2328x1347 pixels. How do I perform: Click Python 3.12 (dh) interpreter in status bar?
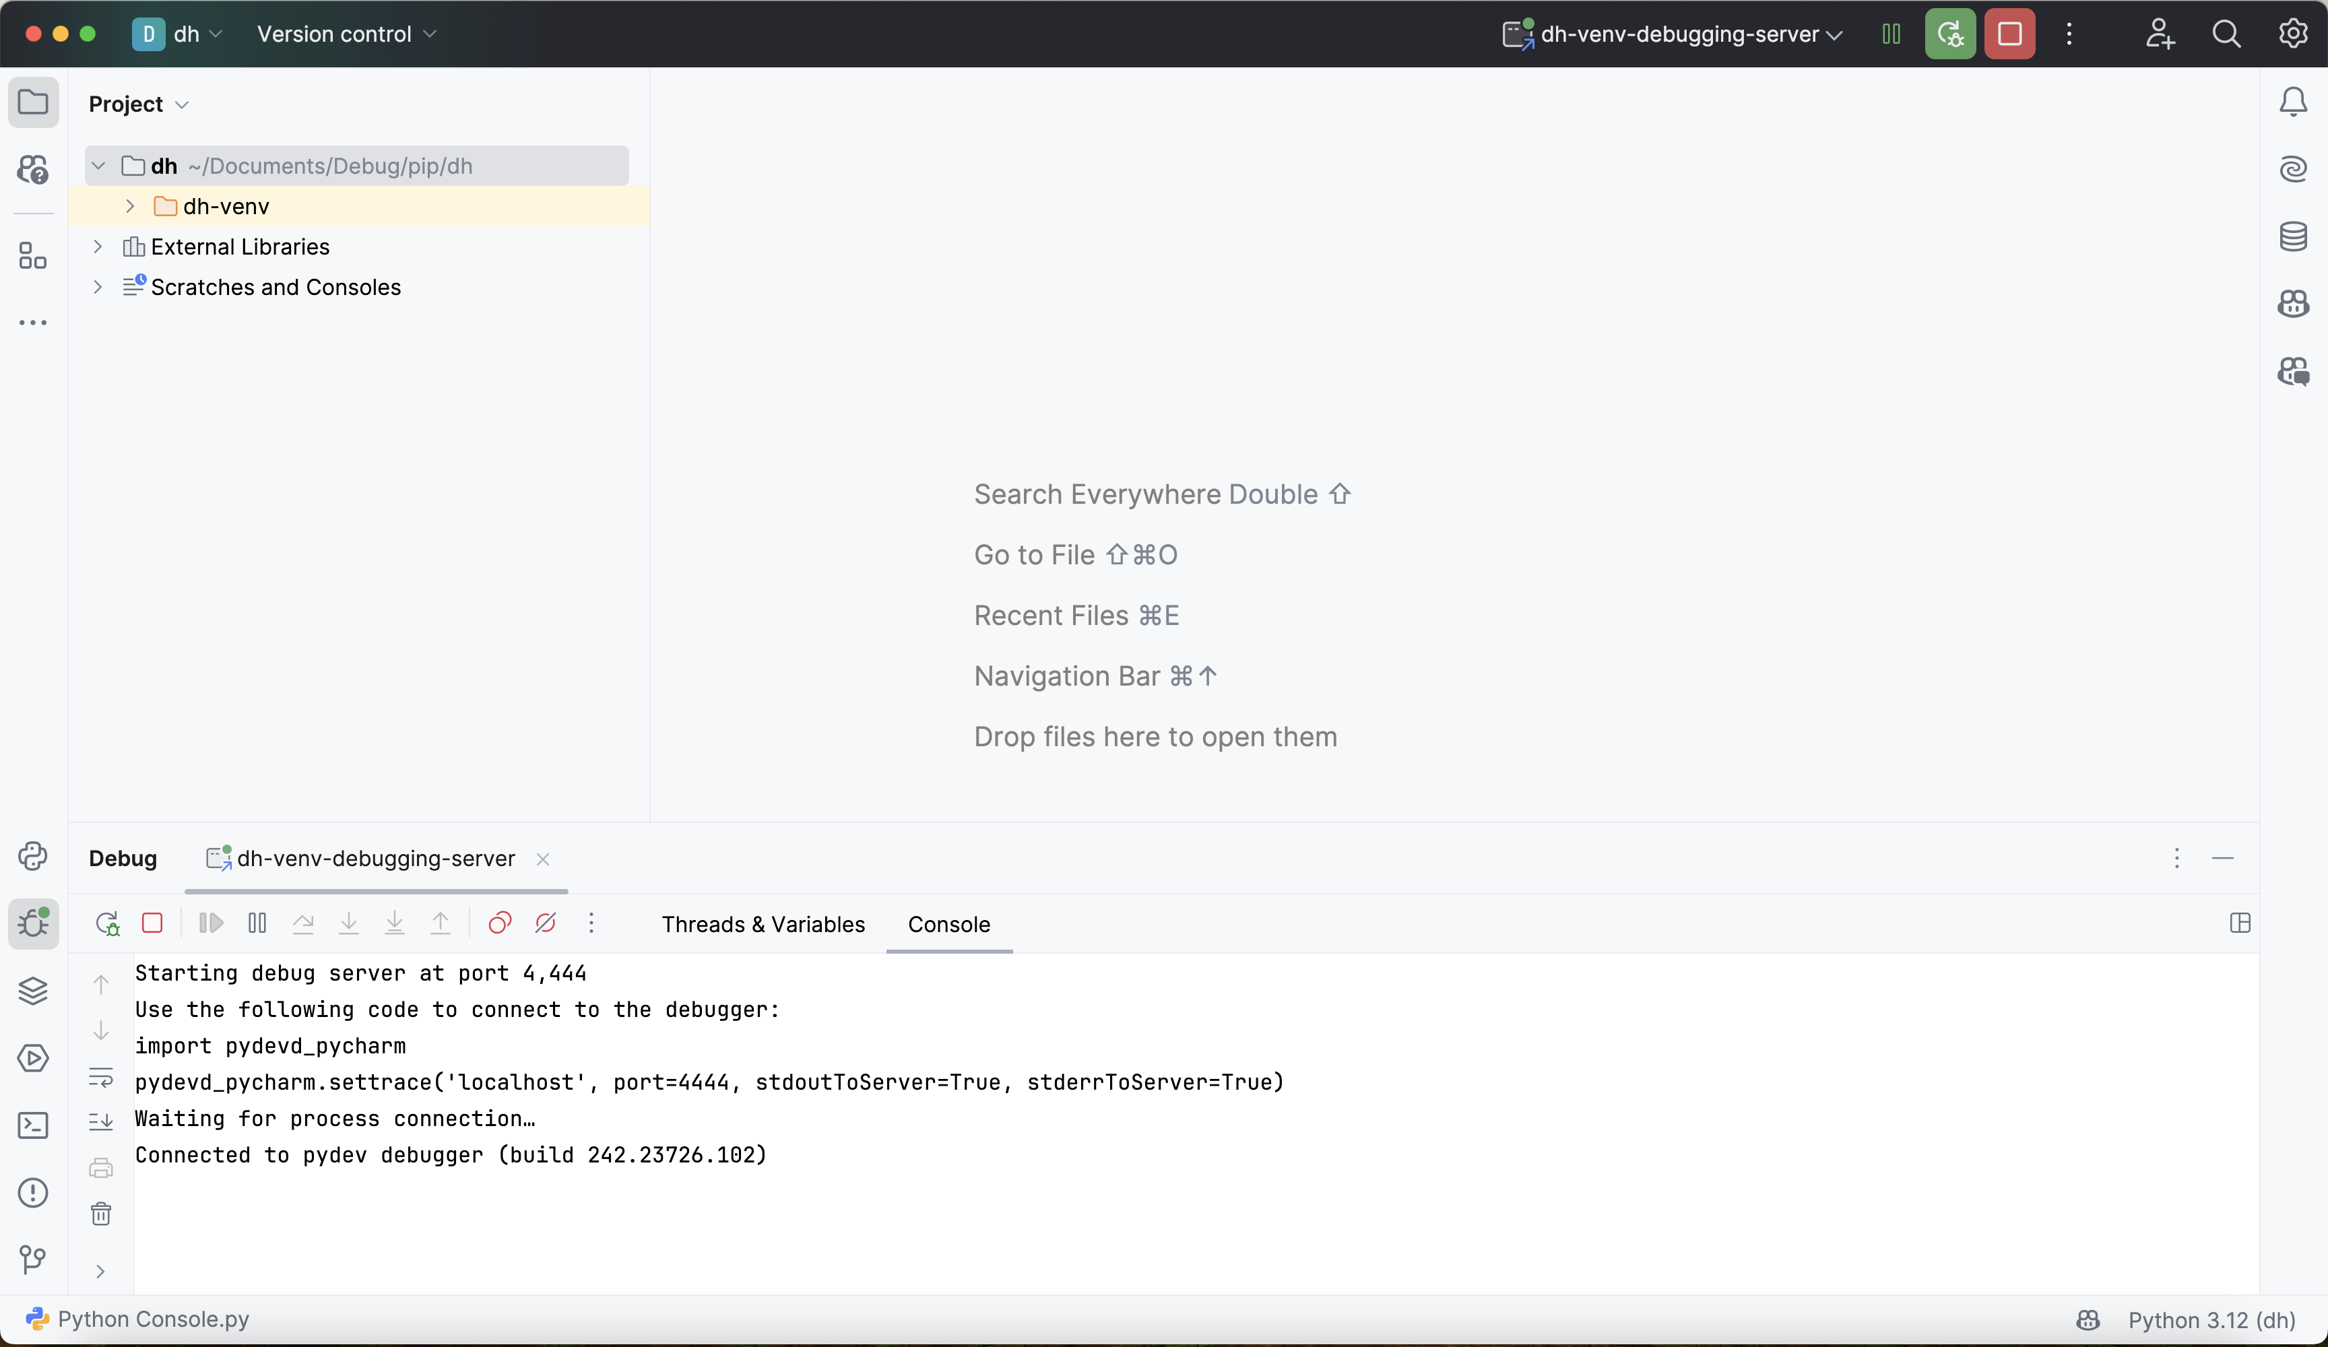pyautogui.click(x=2211, y=1319)
